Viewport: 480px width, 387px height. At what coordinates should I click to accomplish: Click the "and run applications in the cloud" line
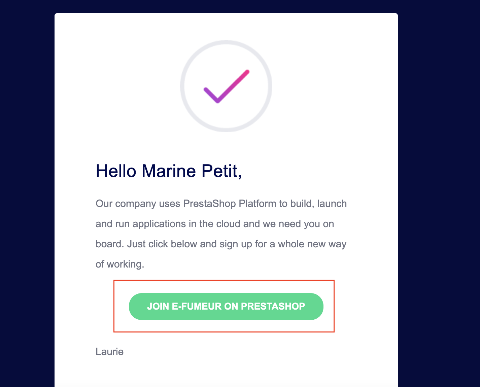point(168,224)
